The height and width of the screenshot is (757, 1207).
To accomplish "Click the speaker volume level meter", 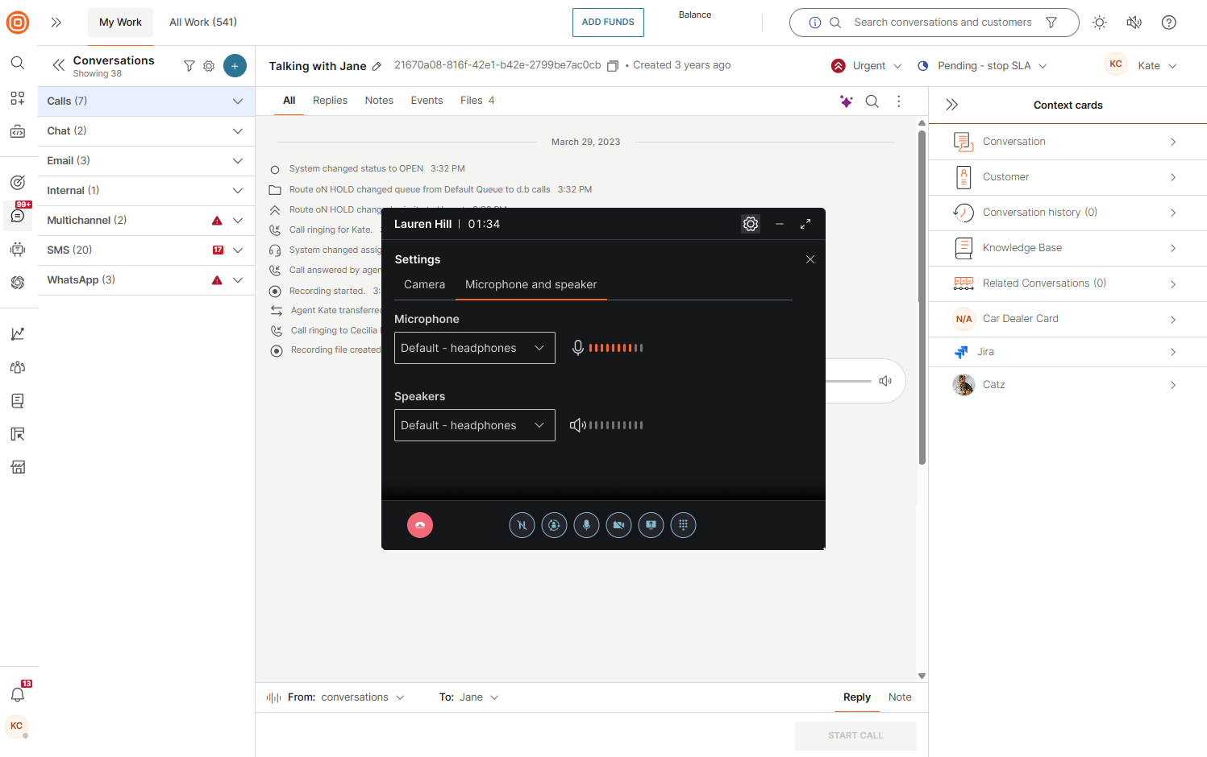I will (616, 425).
